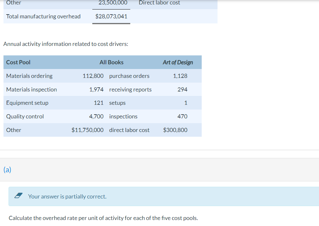Select the 112,800 purchase orders value

93,76
